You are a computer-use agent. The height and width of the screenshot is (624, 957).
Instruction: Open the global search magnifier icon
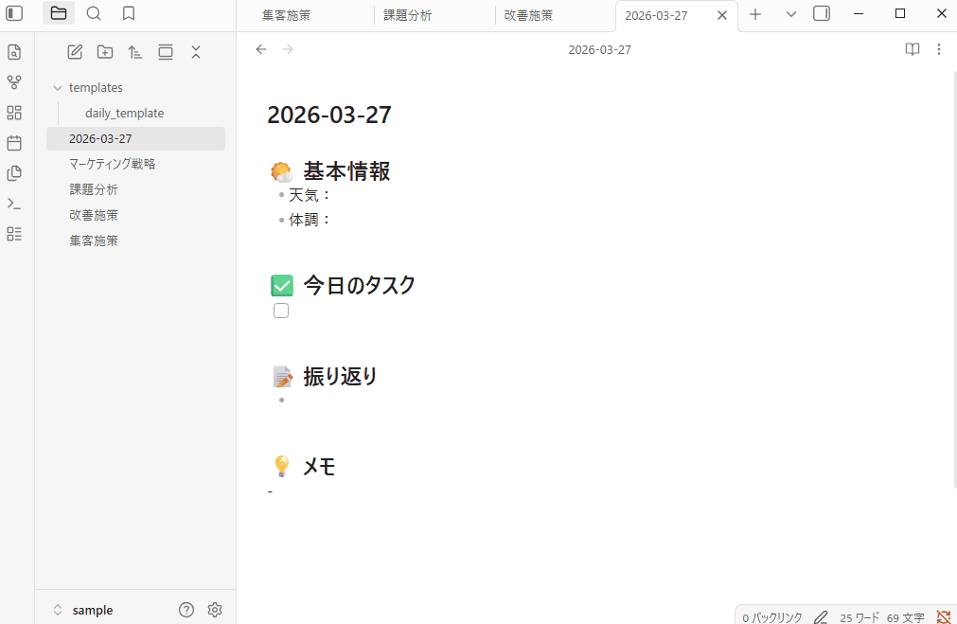[93, 13]
